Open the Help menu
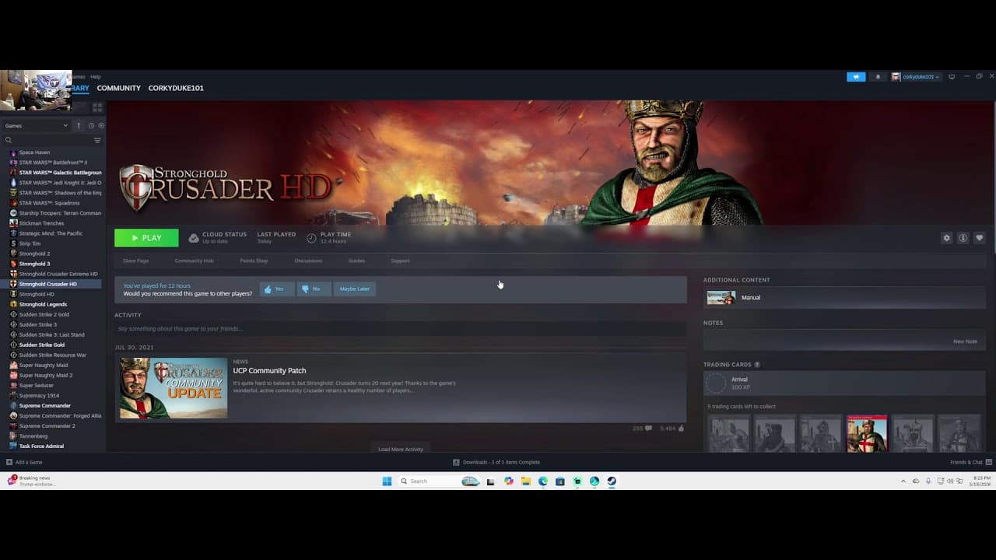This screenshot has width=996, height=560. coord(95,77)
